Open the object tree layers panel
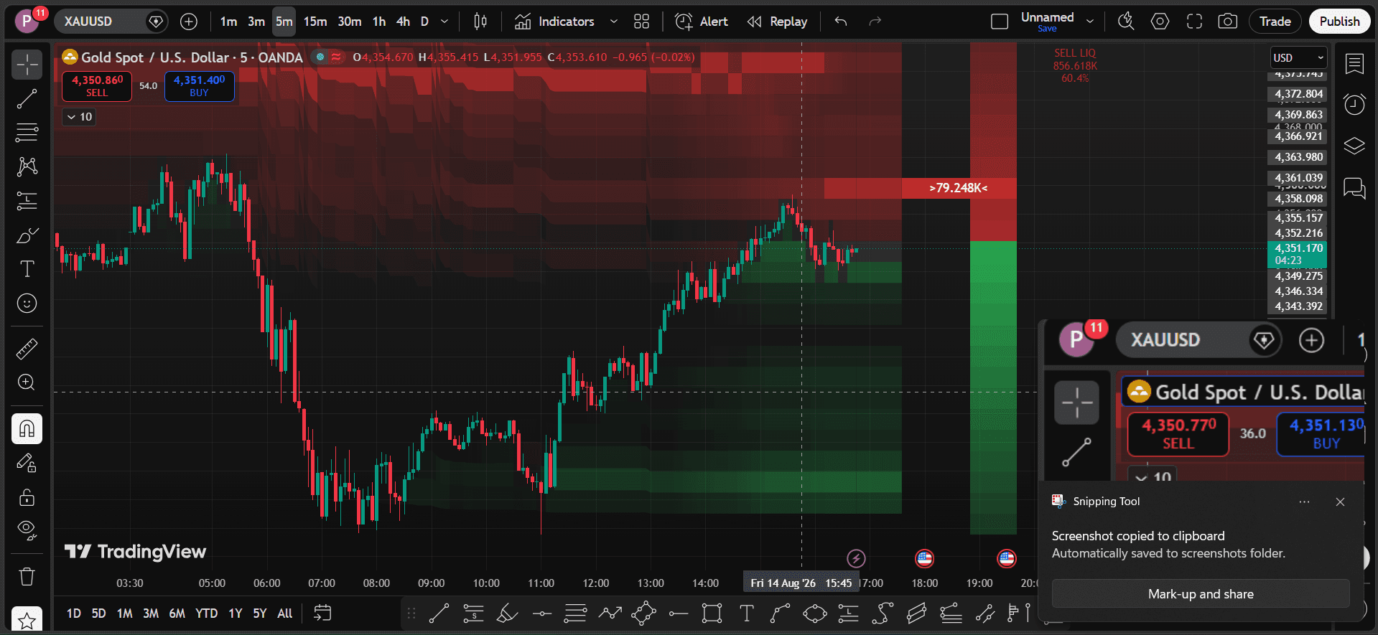The height and width of the screenshot is (635, 1378). point(1354,146)
